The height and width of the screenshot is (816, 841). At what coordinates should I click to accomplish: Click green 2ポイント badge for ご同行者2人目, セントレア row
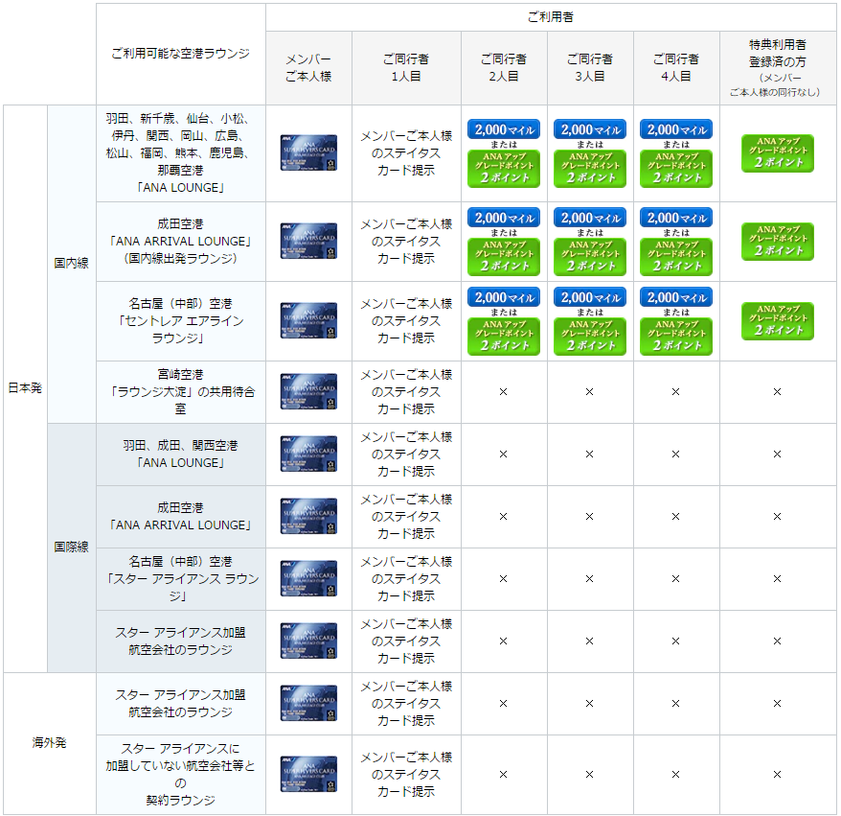504,336
